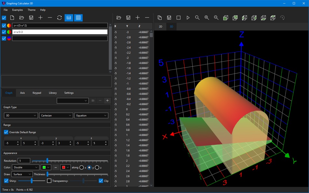Click the zoom in magnifier icon
Screen dimensions: 309x193
click(207, 18)
